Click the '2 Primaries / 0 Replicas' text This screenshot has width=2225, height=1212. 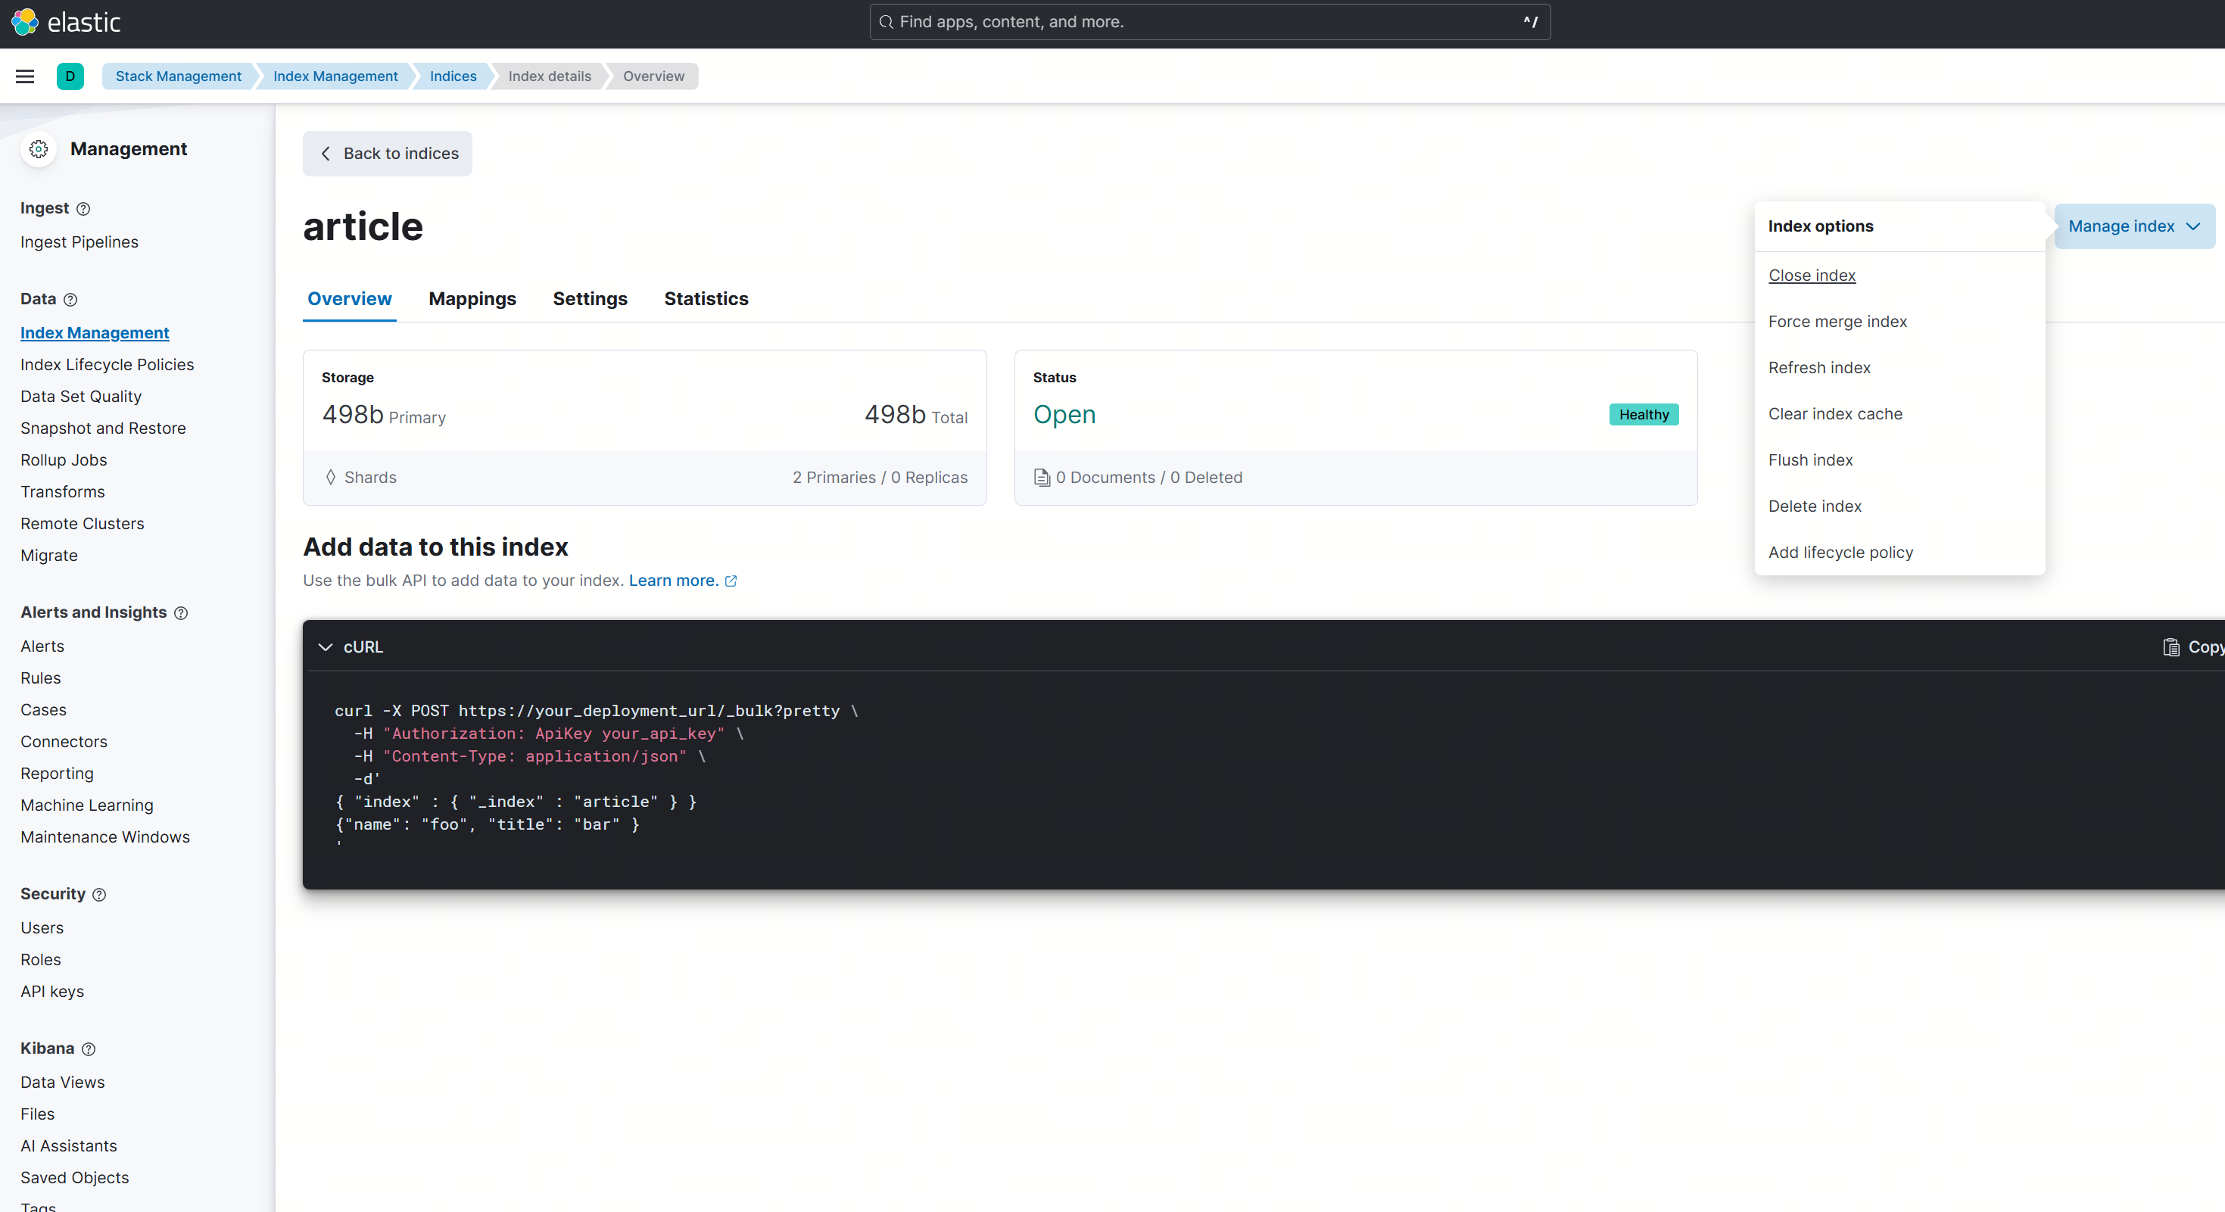880,478
